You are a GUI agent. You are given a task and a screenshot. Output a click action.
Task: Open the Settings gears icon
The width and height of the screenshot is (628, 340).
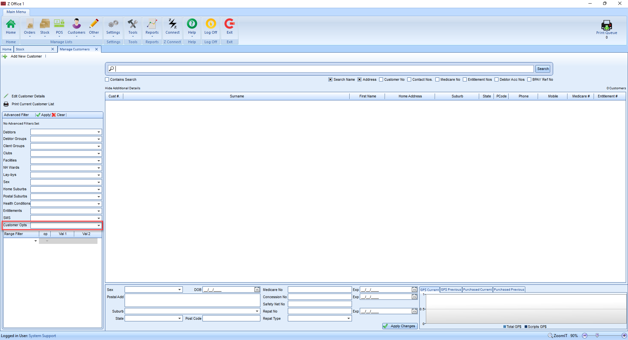pos(113,24)
